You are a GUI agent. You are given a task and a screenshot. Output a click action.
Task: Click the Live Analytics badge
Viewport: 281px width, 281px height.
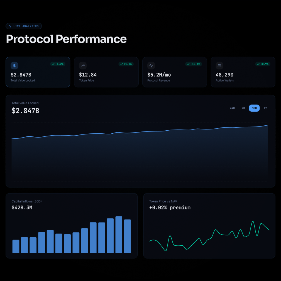pyautogui.click(x=24, y=26)
